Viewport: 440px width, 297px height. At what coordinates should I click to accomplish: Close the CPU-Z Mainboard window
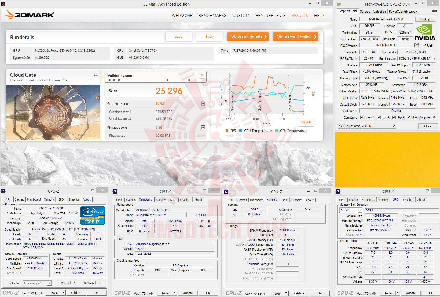click(214, 190)
